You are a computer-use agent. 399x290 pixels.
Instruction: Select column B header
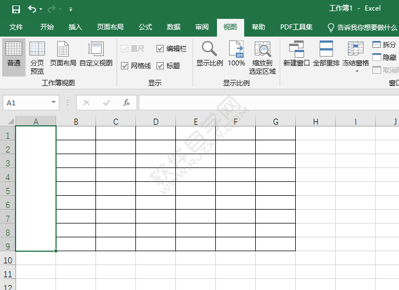[76, 121]
